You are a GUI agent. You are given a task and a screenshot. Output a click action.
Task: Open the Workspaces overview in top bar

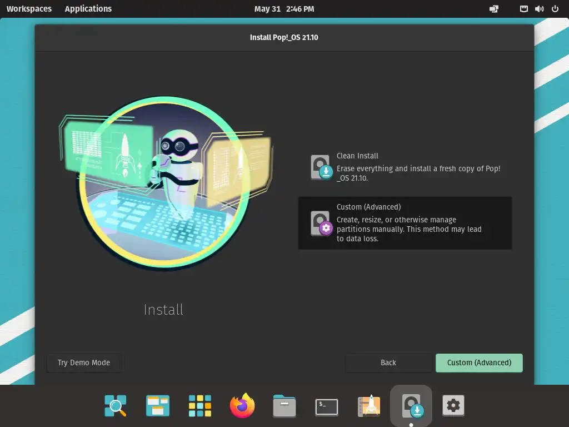point(29,9)
